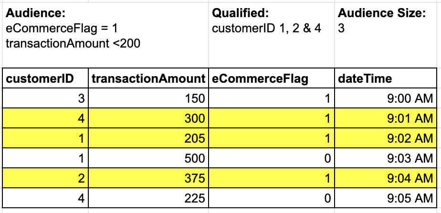Select the cell with customerID 3

(46, 98)
